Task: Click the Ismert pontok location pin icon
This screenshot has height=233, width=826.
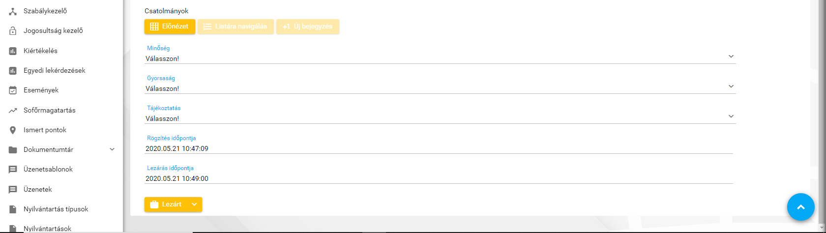Action: click(x=13, y=130)
